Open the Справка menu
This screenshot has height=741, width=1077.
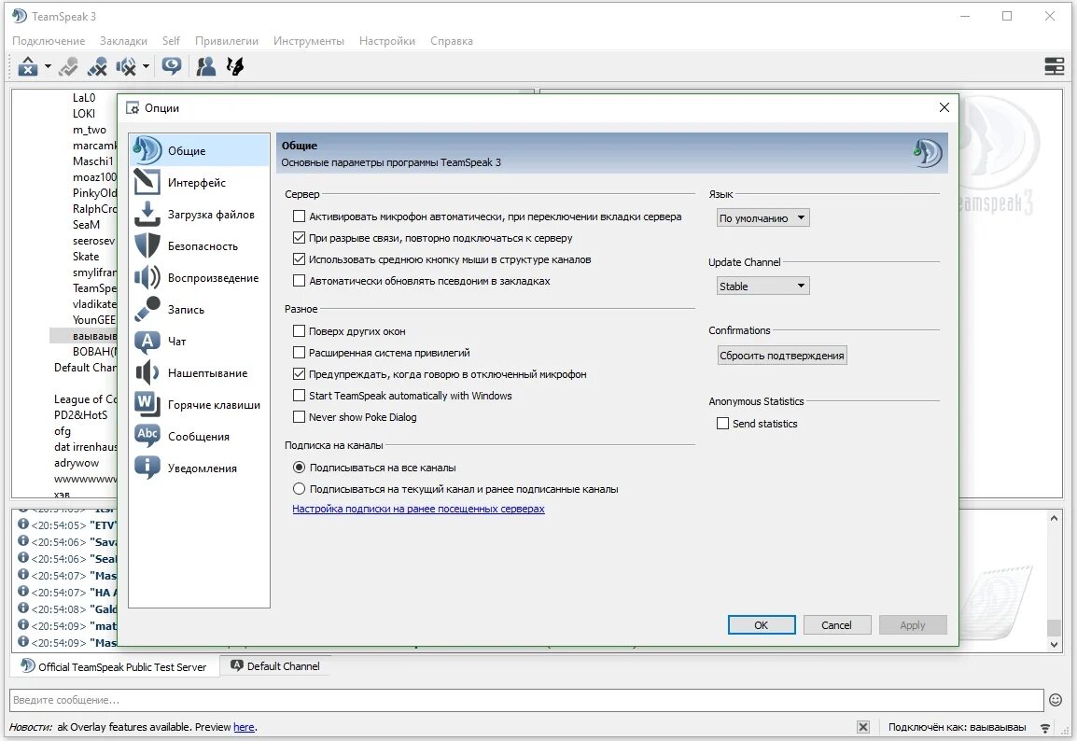click(452, 41)
